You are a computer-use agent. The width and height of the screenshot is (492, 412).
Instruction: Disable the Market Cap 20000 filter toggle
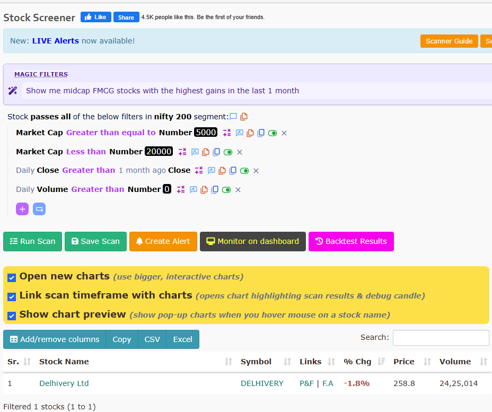(x=228, y=152)
